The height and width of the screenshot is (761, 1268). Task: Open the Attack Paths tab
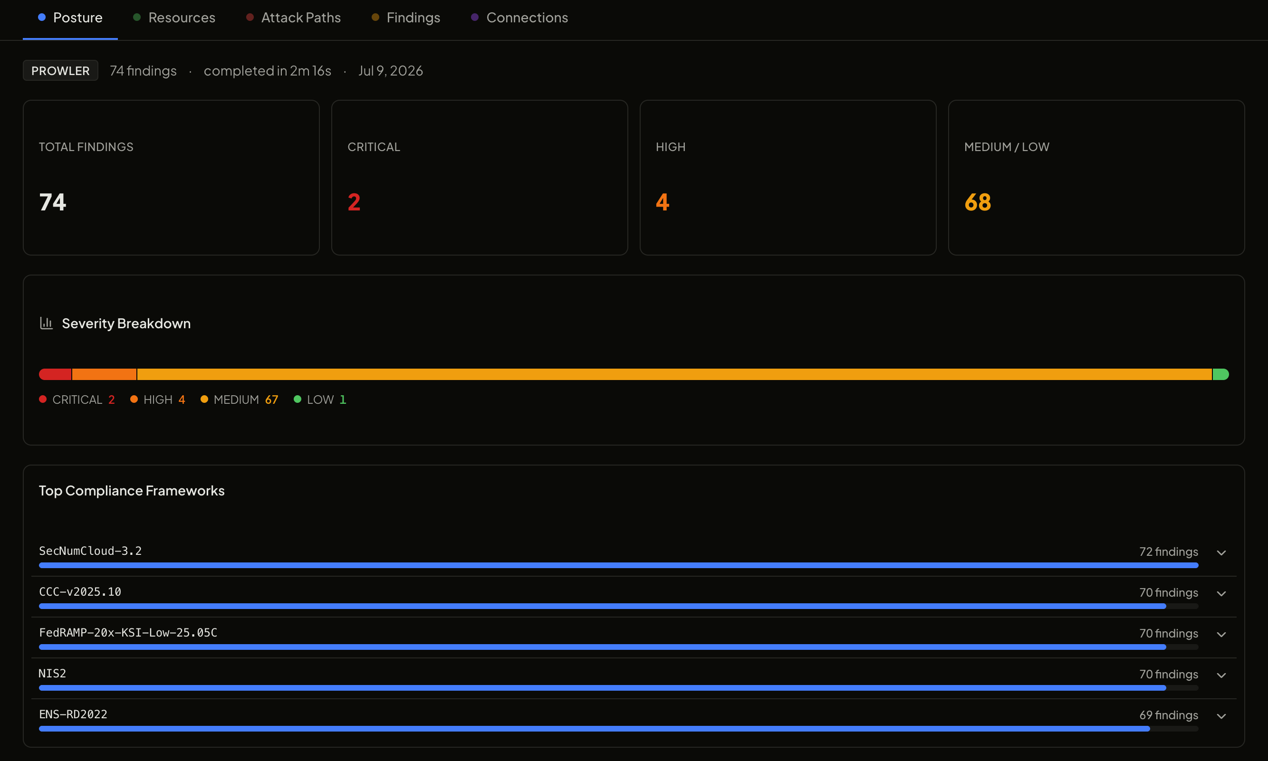point(293,18)
